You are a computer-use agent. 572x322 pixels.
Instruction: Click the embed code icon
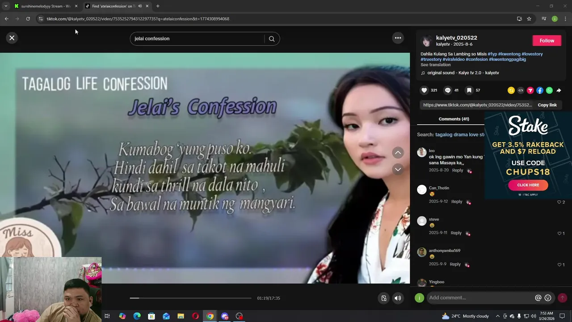(x=521, y=90)
